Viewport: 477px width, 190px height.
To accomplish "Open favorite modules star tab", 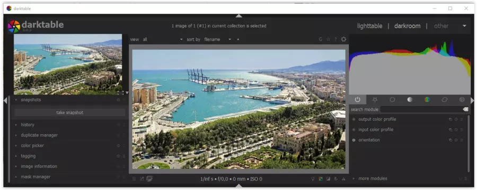I will click(375, 99).
